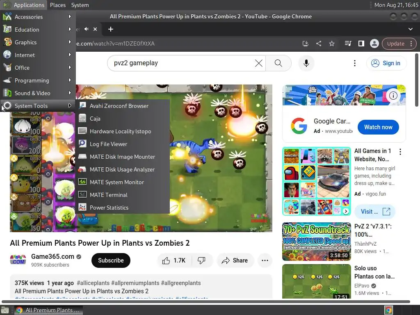Click the share page icon in address bar
Viewport: 420px width, 315px height.
pos(318,43)
